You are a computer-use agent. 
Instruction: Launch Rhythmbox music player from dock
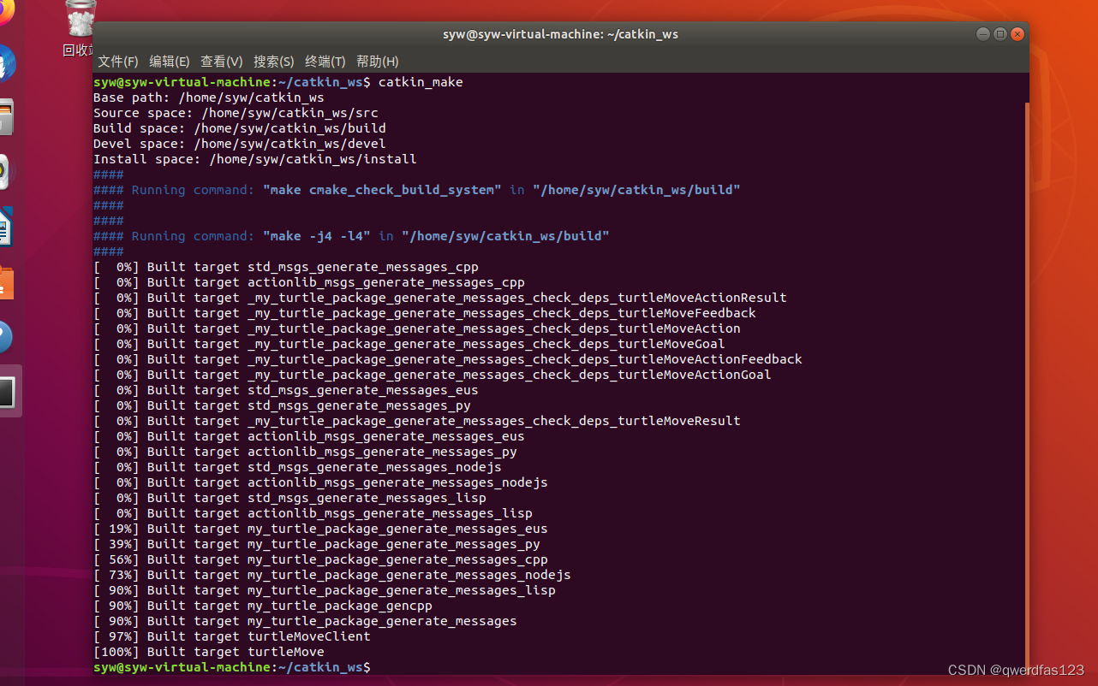(4, 172)
